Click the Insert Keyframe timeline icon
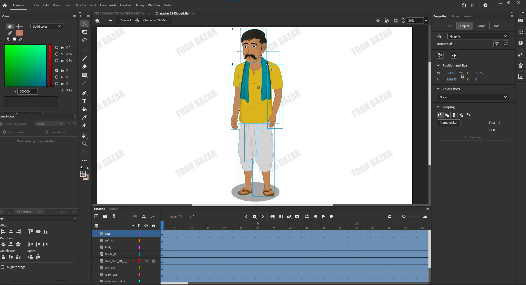This screenshot has height=285, width=526. click(255, 216)
